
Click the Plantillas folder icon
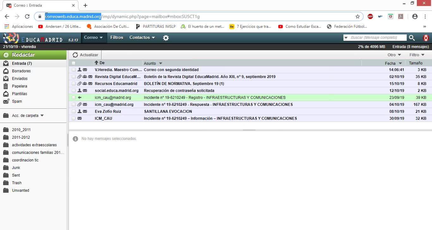click(6, 94)
